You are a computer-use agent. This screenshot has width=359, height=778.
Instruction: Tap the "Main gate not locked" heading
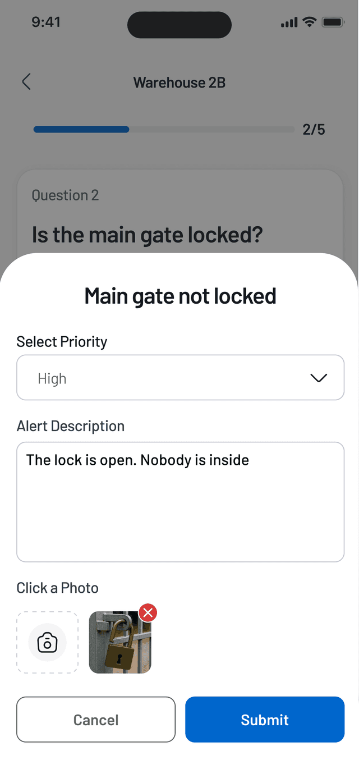(x=180, y=296)
